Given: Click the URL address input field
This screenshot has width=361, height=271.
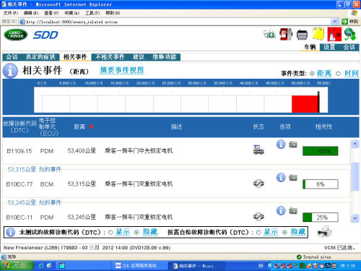Looking at the screenshot, I should point(178,22).
